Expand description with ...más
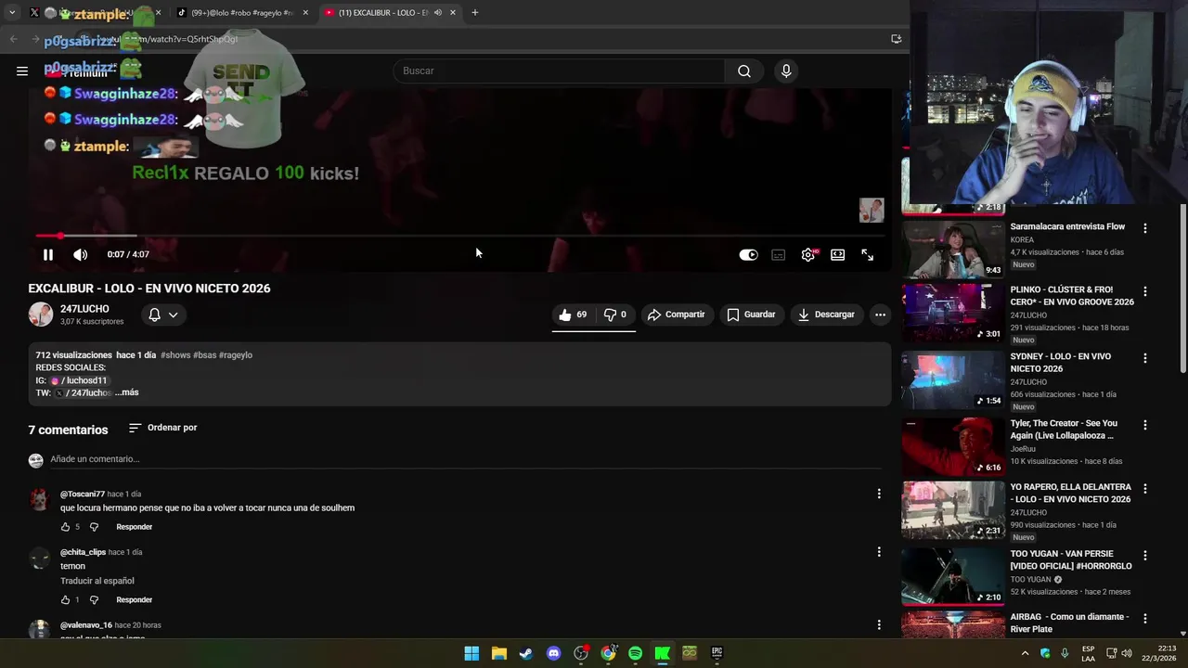This screenshot has width=1188, height=668. click(127, 392)
